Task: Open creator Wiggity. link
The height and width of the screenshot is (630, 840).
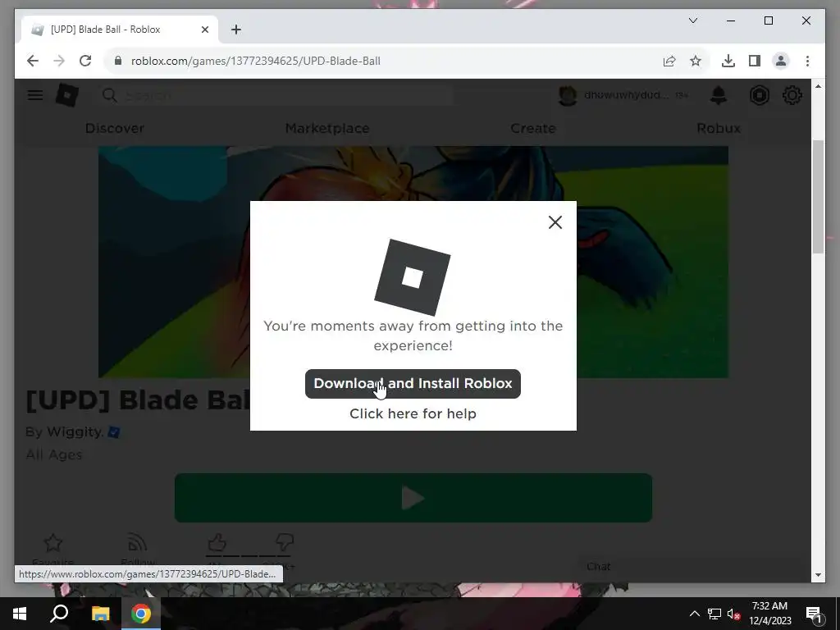Action: (x=75, y=431)
